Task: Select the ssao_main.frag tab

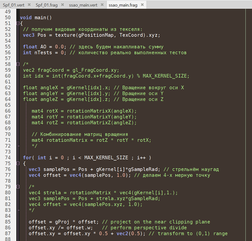Action: click(124, 5)
